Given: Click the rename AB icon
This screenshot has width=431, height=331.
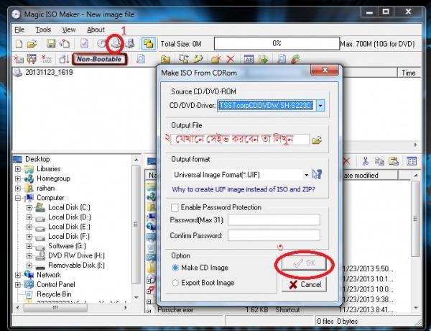Looking at the screenshot, I should (249, 59).
